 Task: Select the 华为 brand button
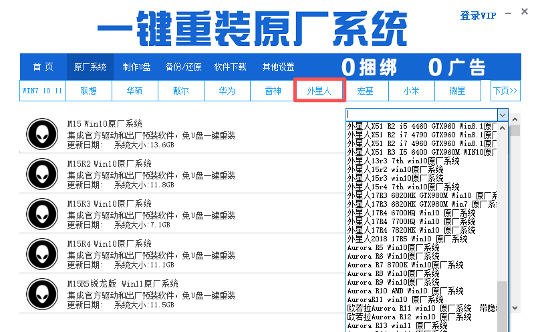coord(227,91)
